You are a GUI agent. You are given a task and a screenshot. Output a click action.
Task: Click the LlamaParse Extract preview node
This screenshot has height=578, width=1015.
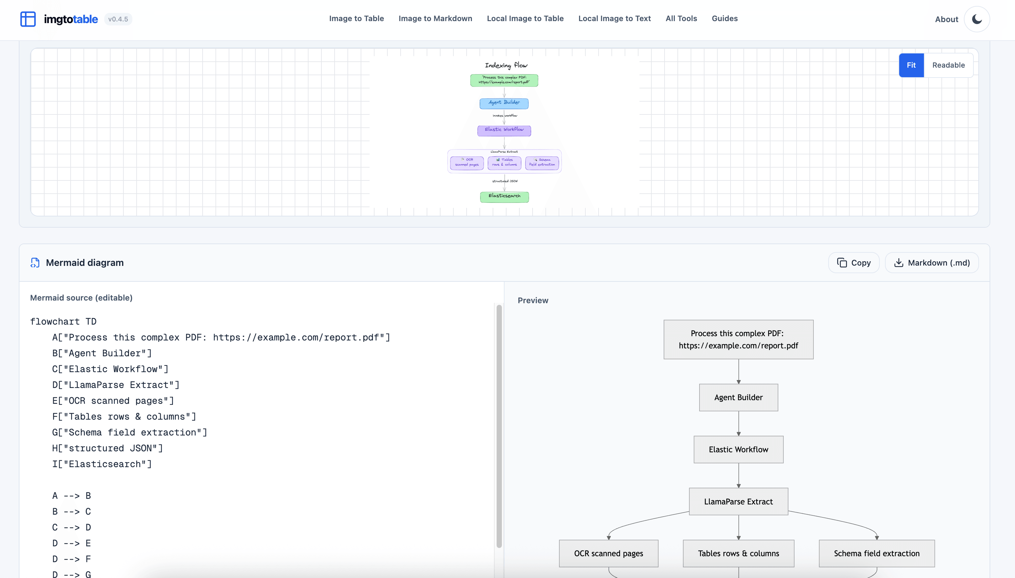(738, 501)
